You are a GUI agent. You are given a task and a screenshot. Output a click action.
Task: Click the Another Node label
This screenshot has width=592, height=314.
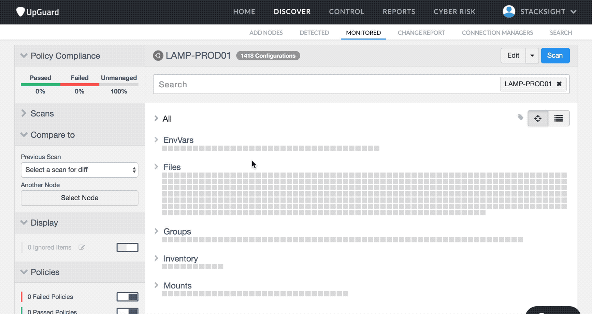point(40,185)
